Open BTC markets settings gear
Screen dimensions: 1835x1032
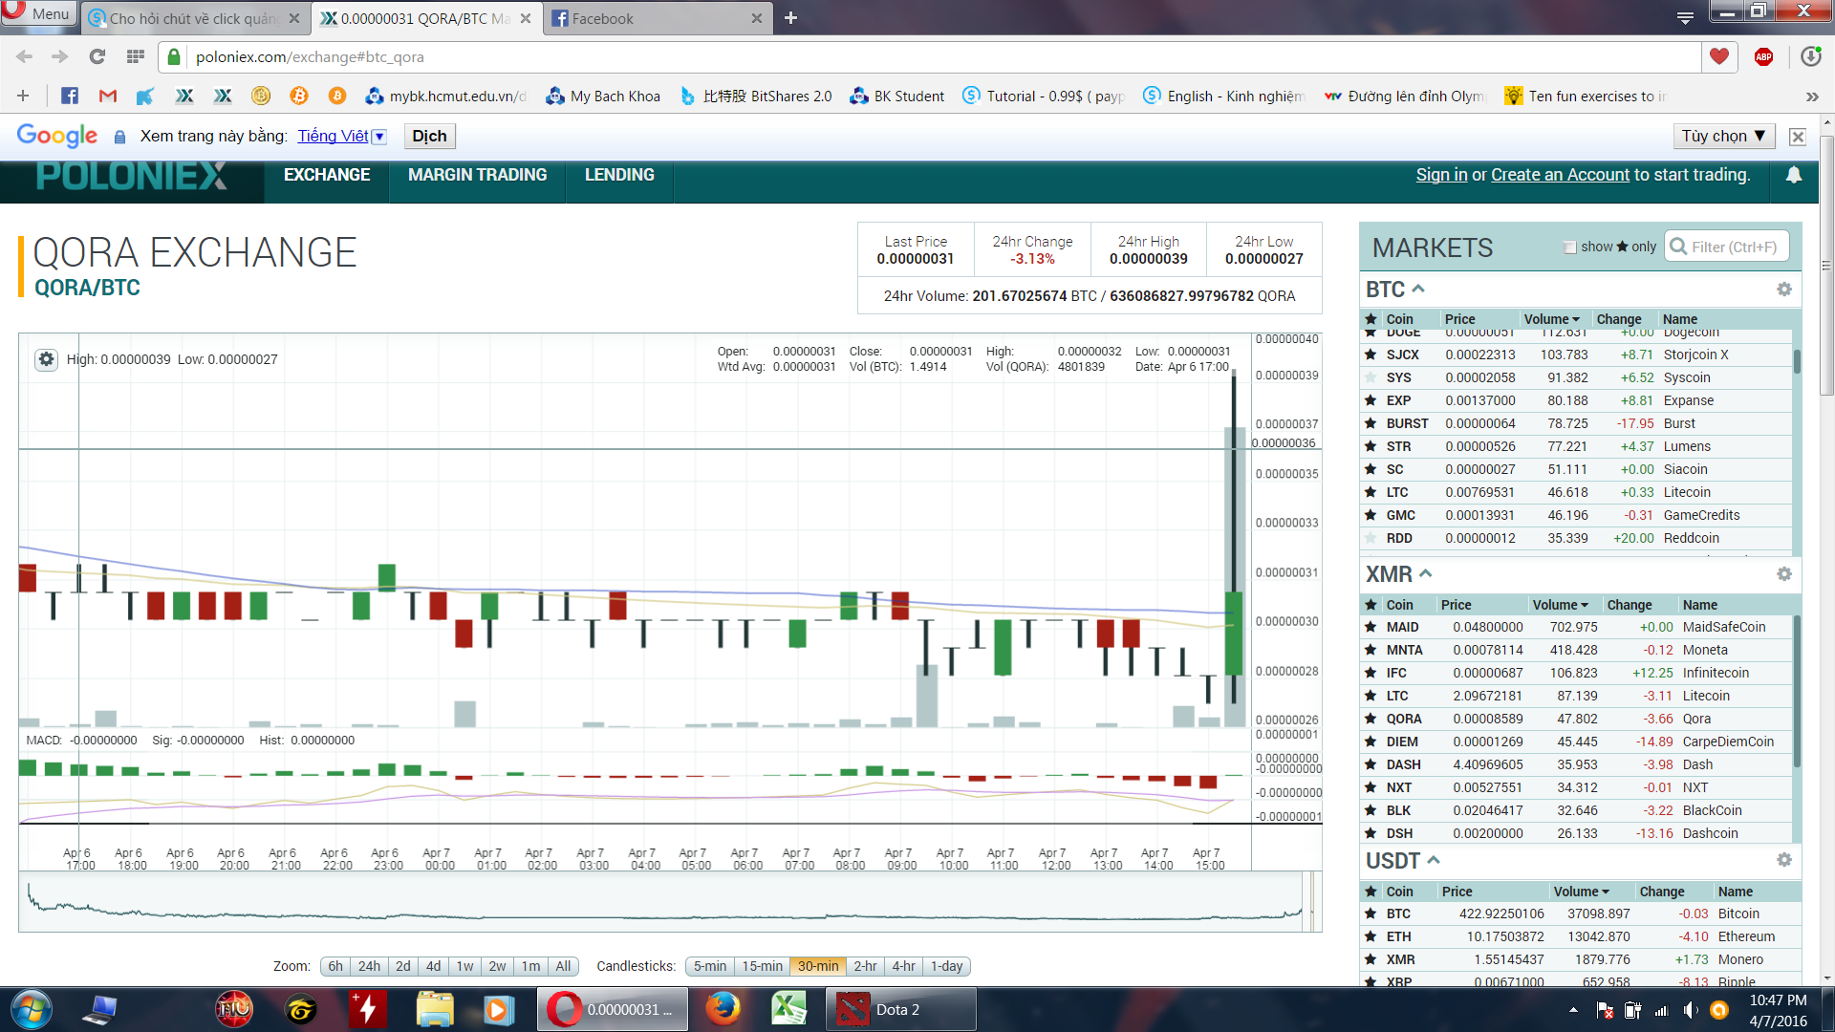pyautogui.click(x=1783, y=290)
